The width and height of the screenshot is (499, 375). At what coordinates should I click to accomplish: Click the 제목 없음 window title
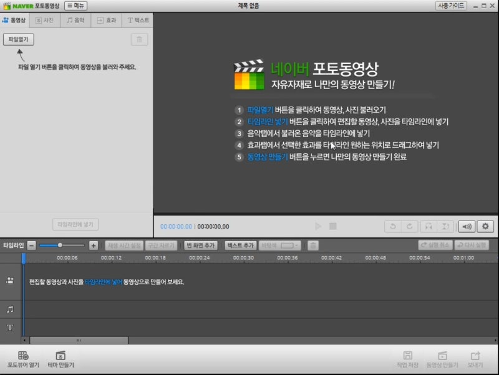tap(248, 6)
